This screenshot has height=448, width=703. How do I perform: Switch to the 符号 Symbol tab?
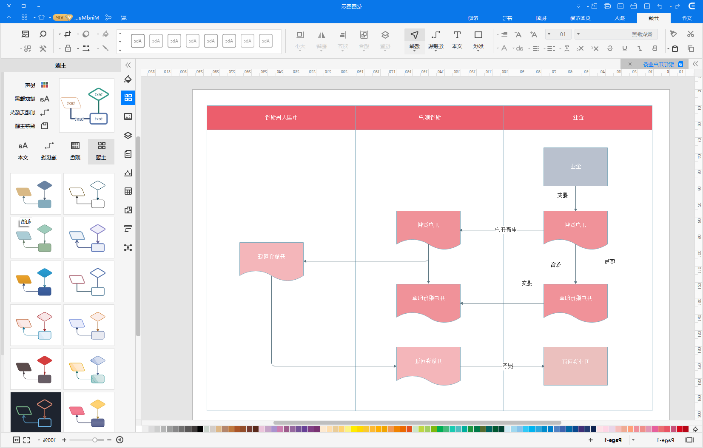tap(507, 18)
